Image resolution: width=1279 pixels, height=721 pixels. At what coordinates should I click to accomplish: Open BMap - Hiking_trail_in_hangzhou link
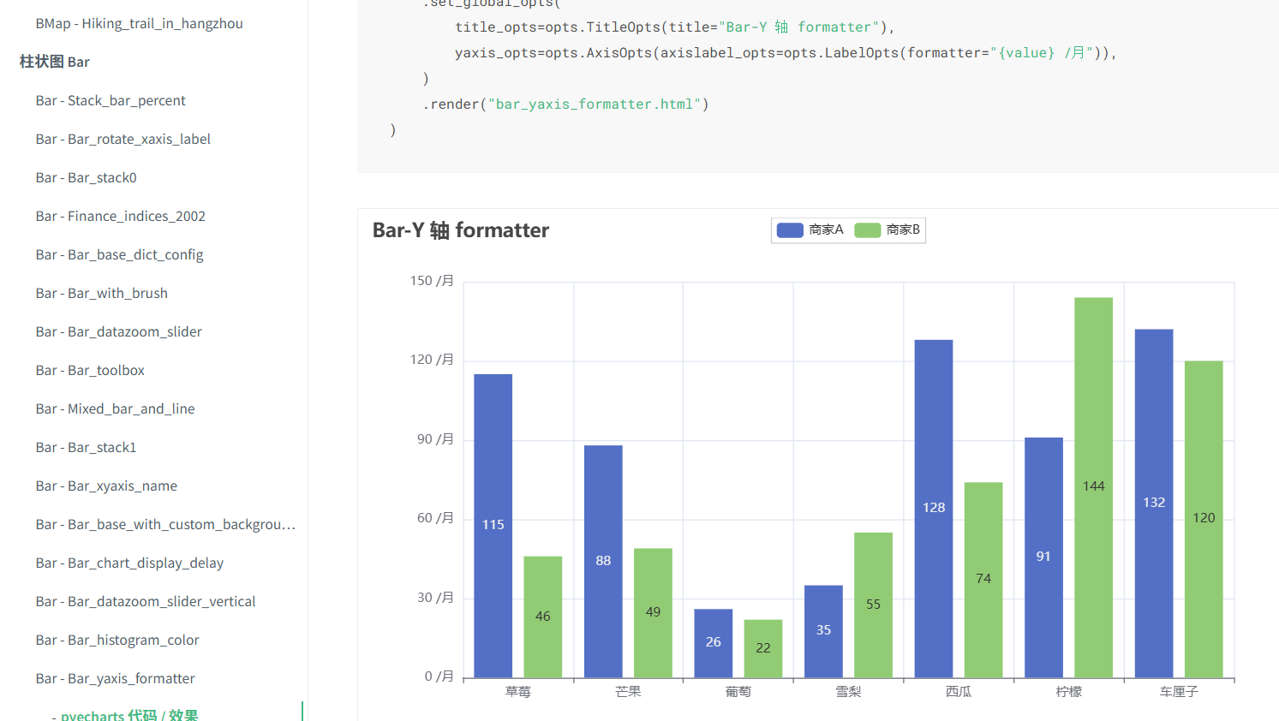click(139, 23)
